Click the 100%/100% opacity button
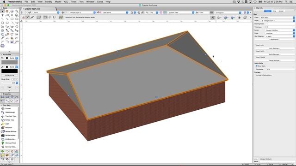The width and height of the screenshot is (296, 166). pos(9,75)
